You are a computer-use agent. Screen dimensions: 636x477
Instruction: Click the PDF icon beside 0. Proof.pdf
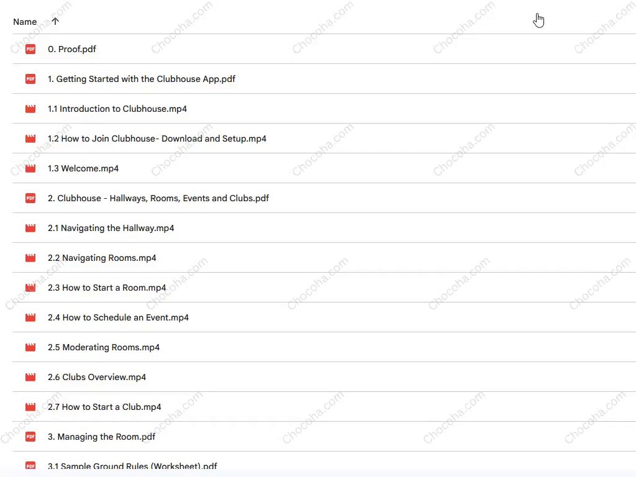click(x=30, y=49)
